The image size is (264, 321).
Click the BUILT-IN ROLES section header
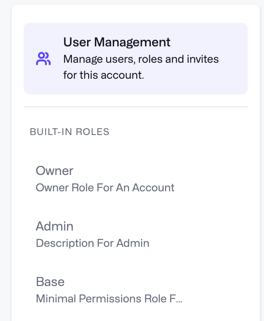[70, 132]
